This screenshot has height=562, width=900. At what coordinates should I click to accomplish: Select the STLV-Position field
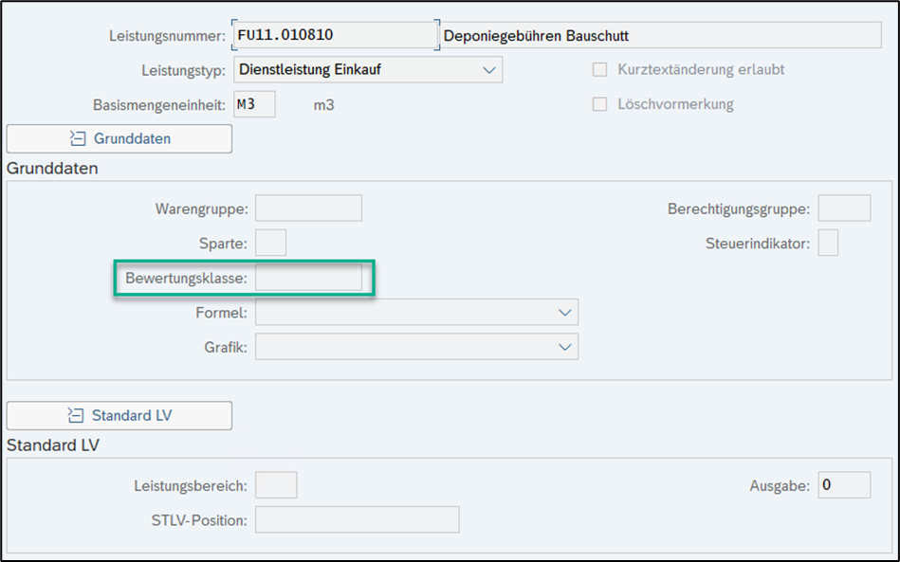pos(357,519)
